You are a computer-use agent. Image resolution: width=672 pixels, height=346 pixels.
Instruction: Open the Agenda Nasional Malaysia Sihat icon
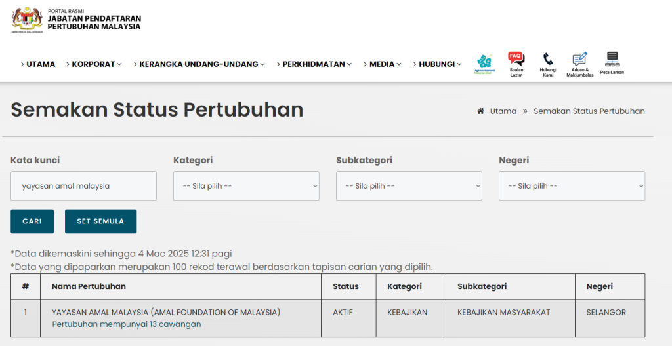coord(484,64)
